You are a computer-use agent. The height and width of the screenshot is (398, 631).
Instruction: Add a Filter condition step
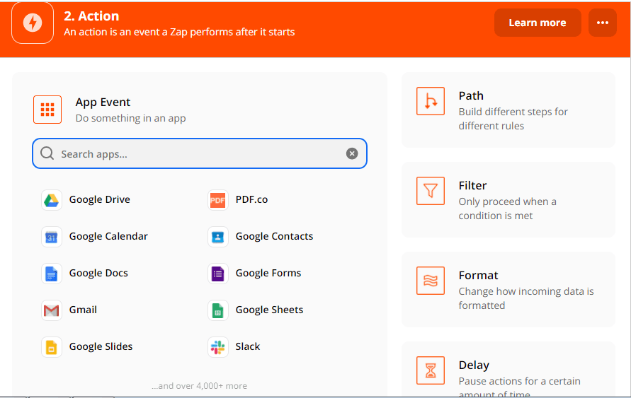tap(508, 200)
